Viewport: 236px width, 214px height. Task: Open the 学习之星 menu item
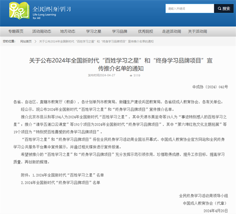93,32
